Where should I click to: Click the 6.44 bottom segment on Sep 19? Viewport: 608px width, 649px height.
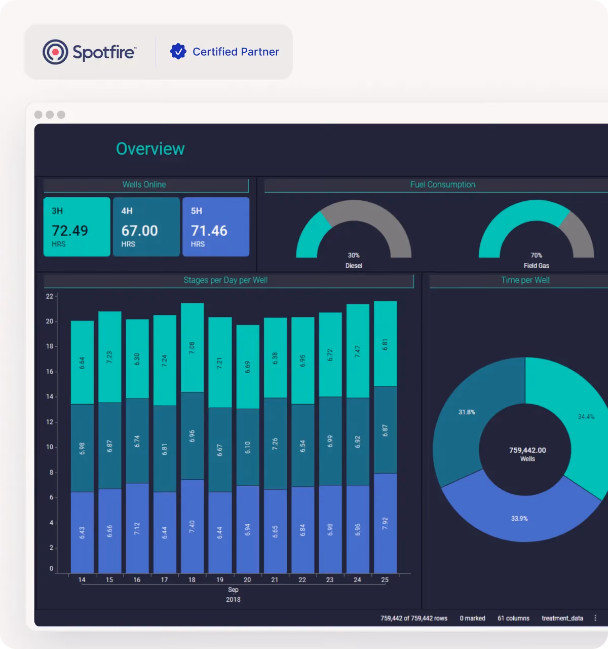tap(220, 532)
